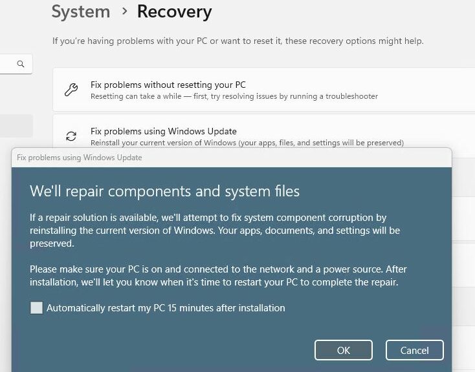This screenshot has height=372, width=475.
Task: Click the 'We'll repair components and system files' heading
Action: pos(164,191)
